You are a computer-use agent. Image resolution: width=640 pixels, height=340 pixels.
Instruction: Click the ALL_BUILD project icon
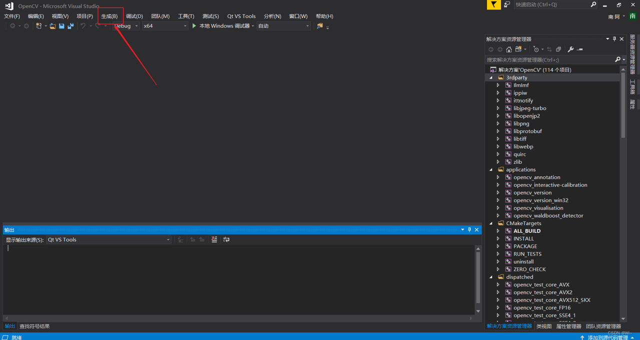pos(508,231)
